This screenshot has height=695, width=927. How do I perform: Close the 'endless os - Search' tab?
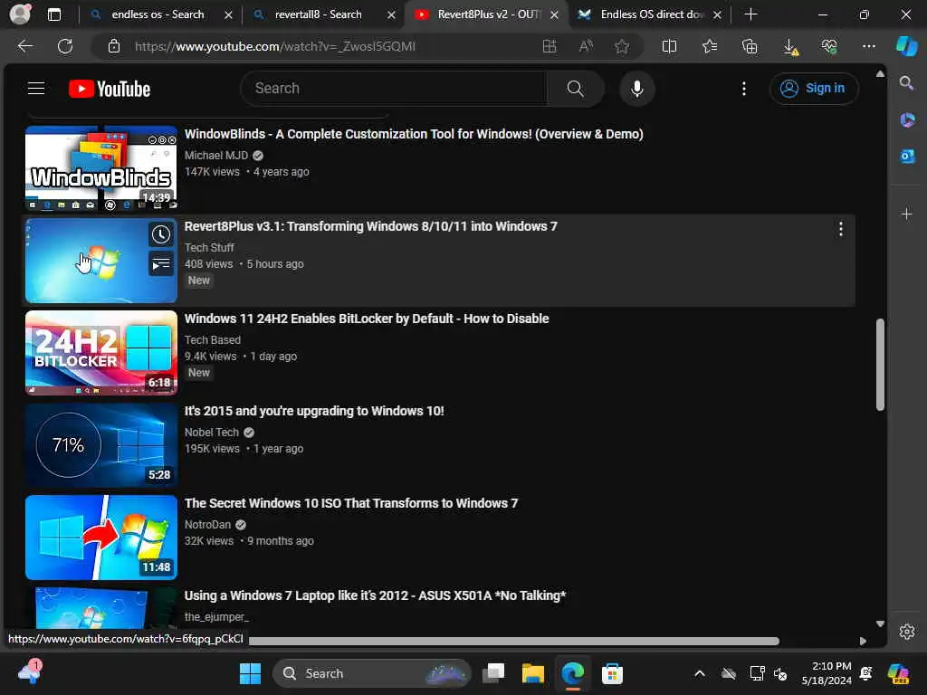click(228, 14)
